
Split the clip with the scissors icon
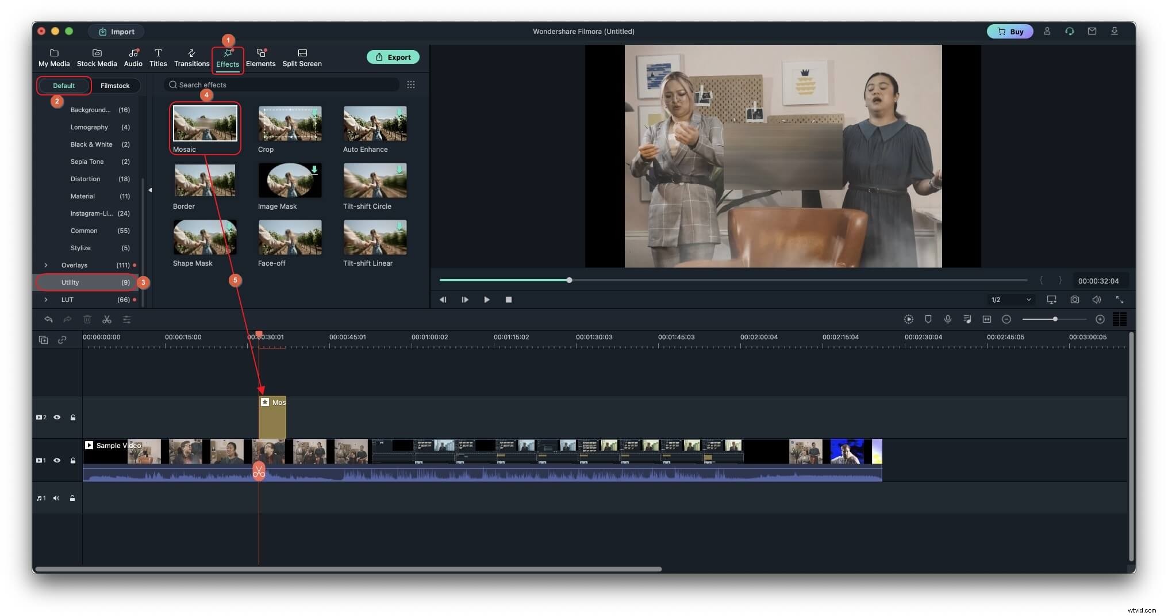tap(106, 319)
